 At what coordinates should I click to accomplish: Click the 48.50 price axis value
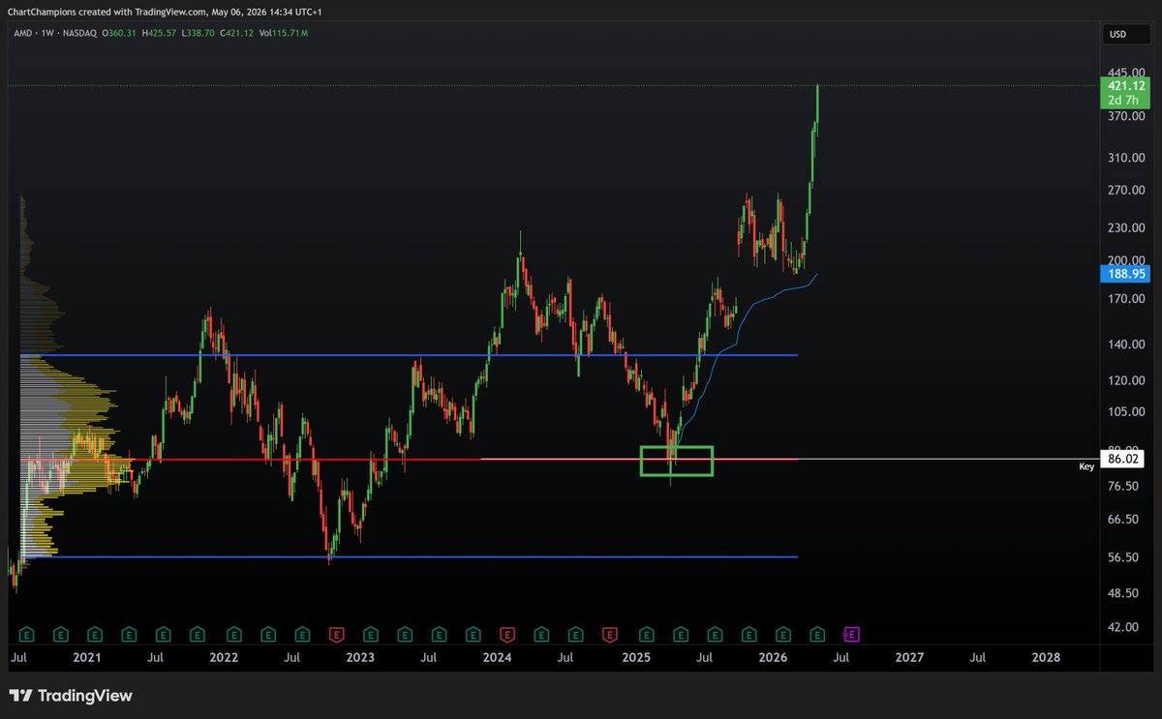tap(1122, 594)
